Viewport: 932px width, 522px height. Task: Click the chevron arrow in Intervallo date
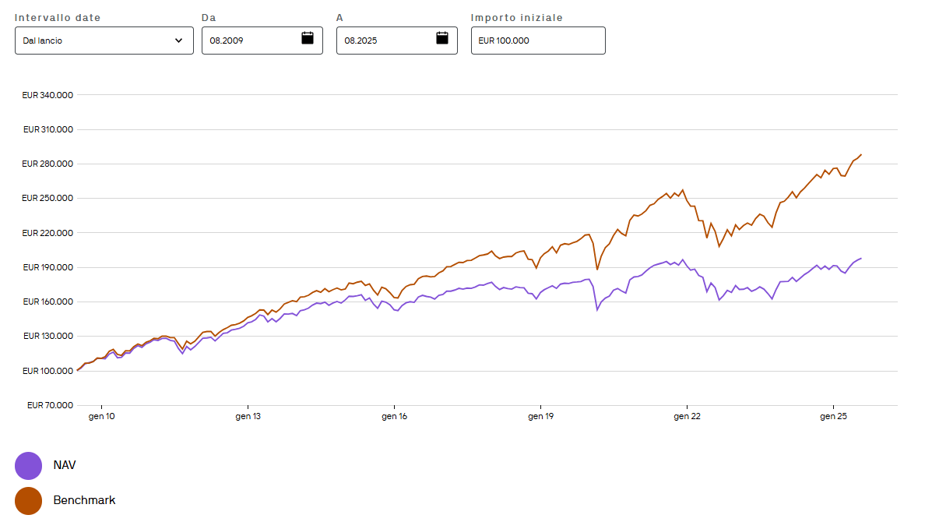pos(179,41)
